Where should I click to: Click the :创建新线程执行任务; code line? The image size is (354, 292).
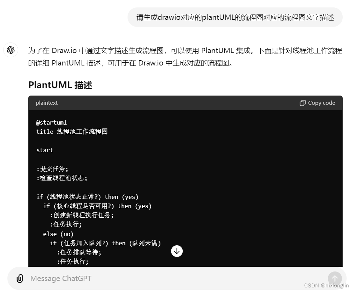(82, 215)
